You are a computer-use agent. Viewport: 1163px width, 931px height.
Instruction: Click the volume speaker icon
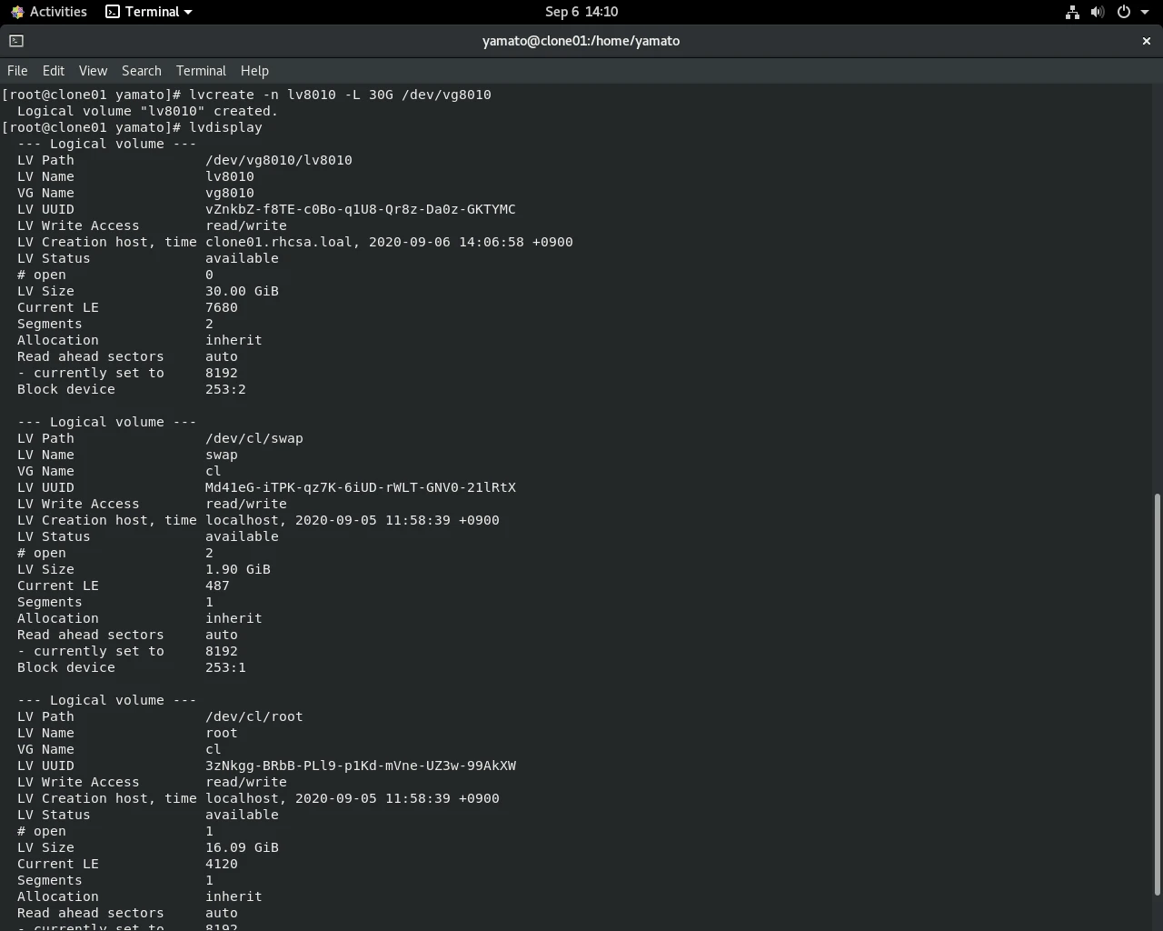tap(1098, 12)
